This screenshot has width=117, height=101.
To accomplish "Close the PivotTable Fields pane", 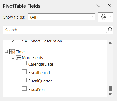I will click(110, 6).
